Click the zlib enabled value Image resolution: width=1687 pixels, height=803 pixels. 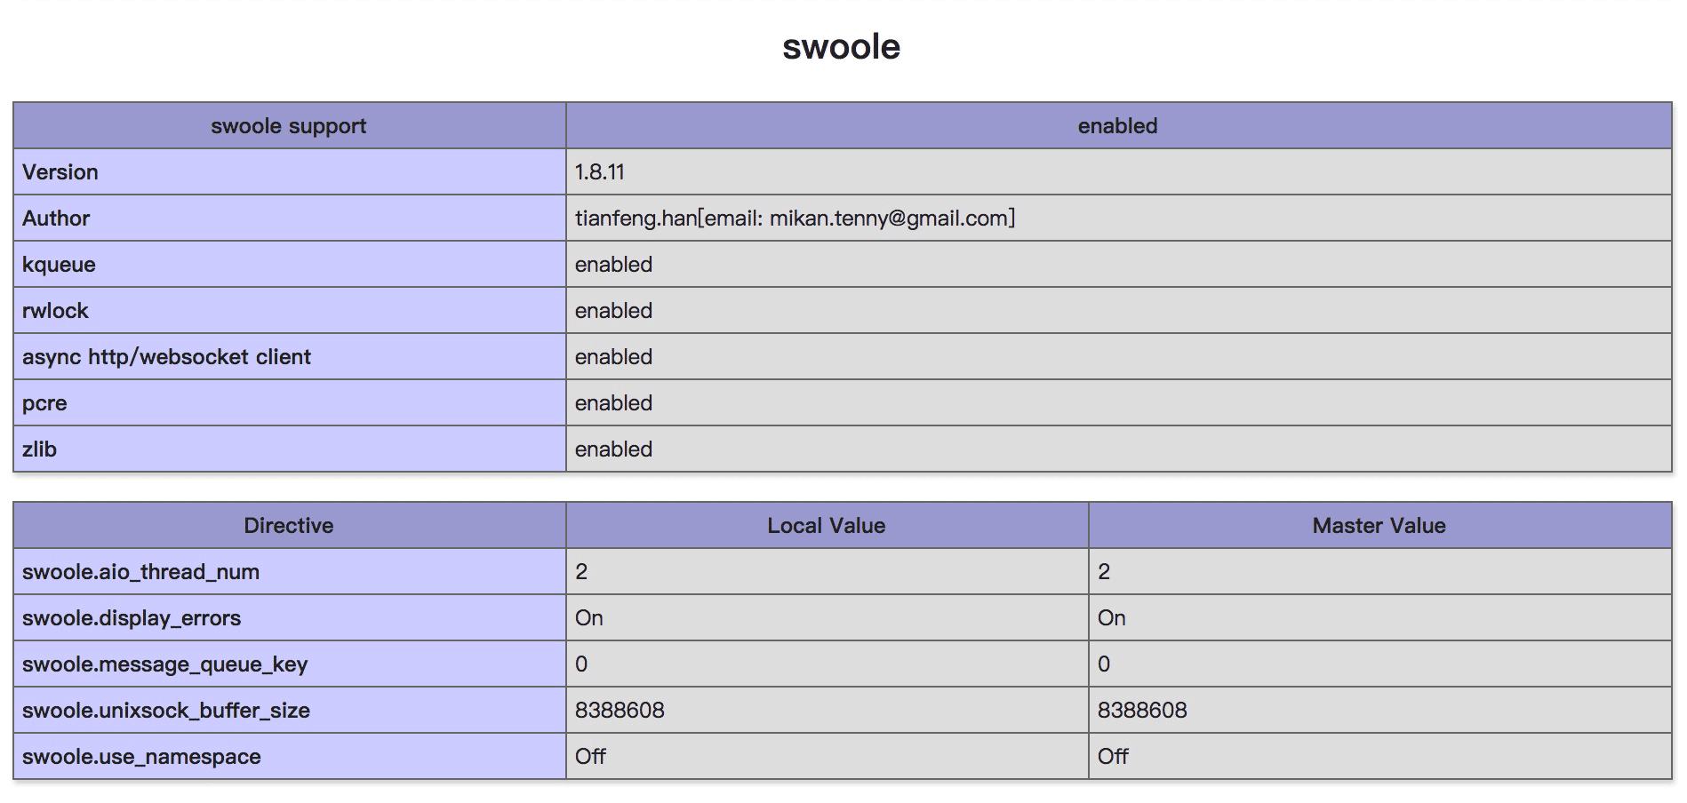tap(613, 449)
